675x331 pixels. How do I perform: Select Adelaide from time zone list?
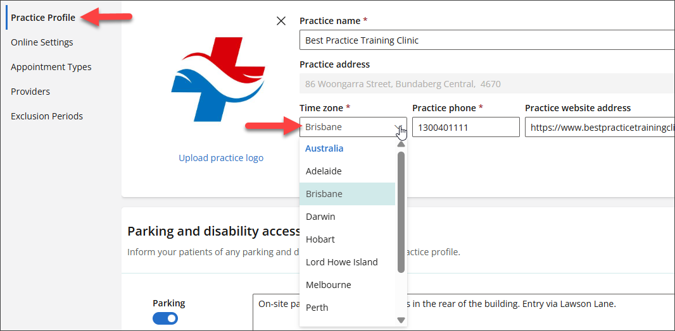coord(324,171)
